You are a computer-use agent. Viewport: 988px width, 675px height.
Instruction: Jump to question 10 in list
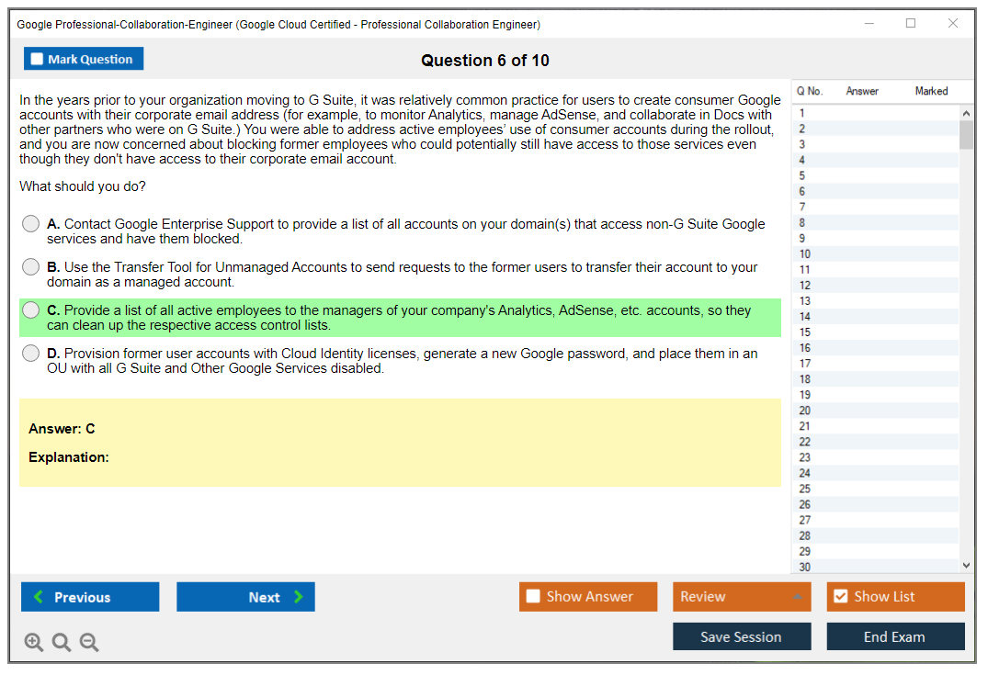(x=805, y=254)
